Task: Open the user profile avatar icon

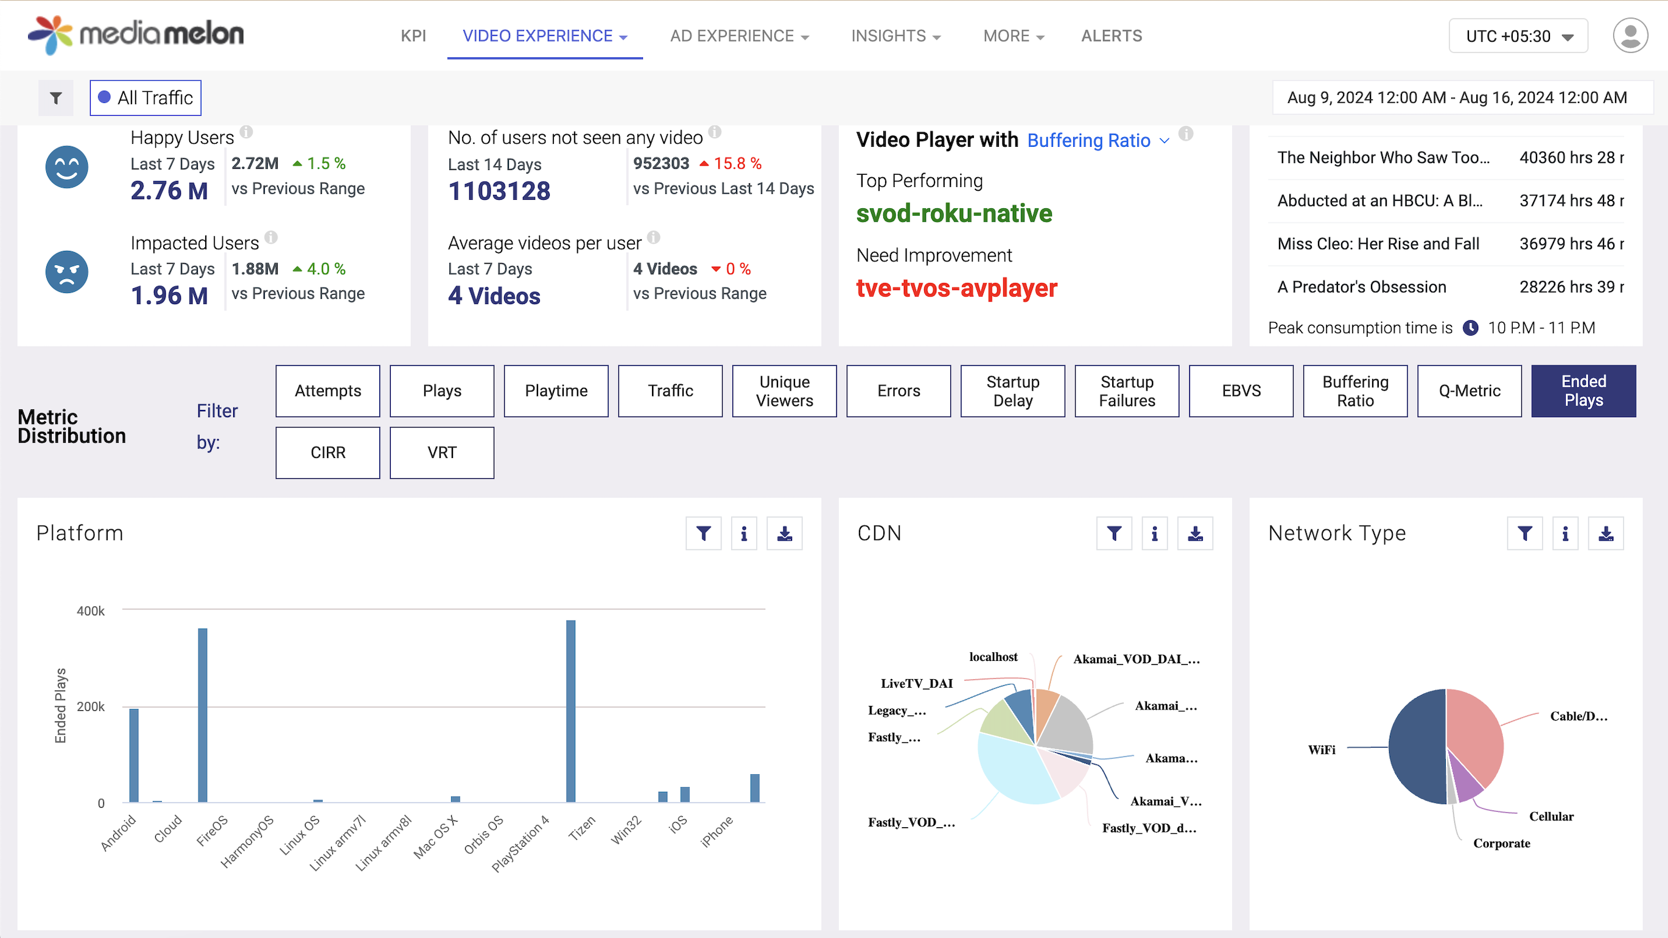Action: coord(1630,35)
